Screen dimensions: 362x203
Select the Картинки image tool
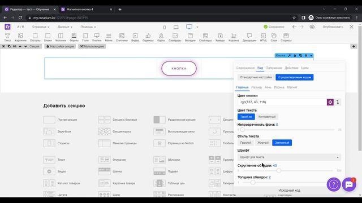point(20,37)
